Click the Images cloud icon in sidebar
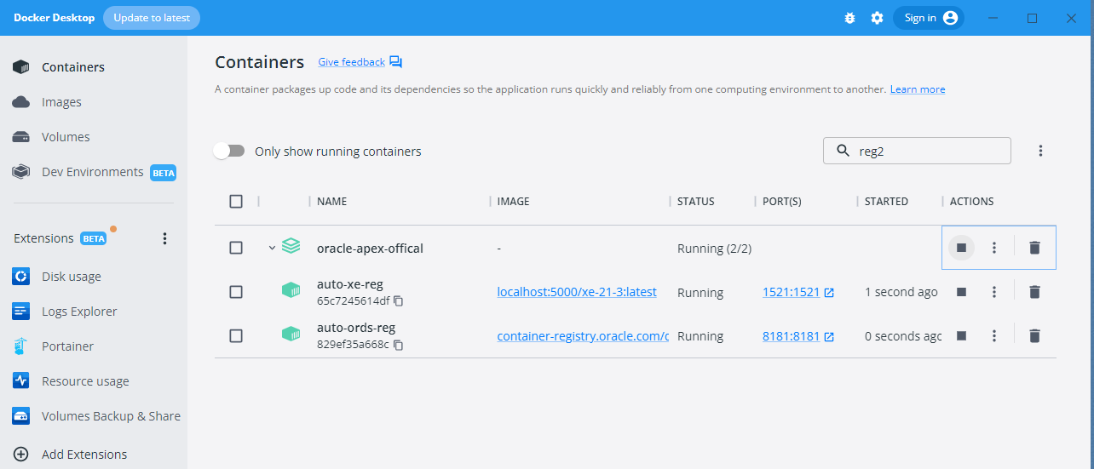1094x469 pixels. click(21, 102)
